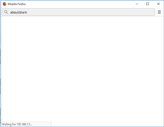Click the "Waiting for 192.168.1.5..." status text
The image size is (164, 127).
click(17, 124)
